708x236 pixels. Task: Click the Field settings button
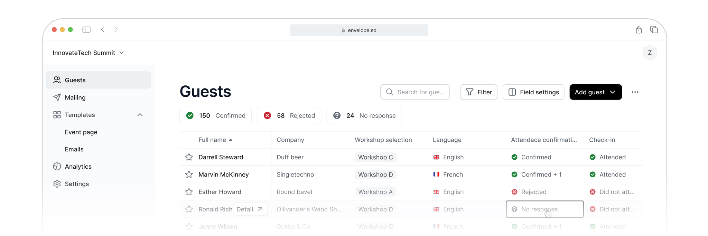pos(533,92)
